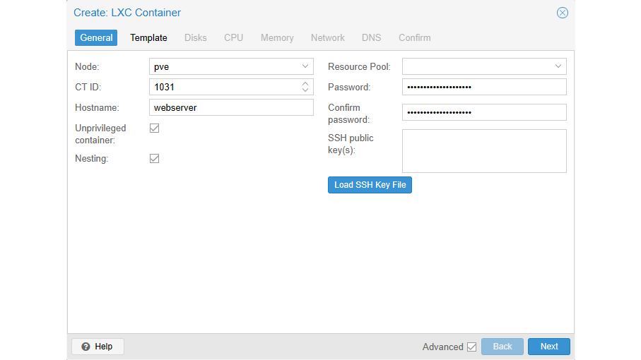
Task: Select the General tab
Action: [x=96, y=37]
